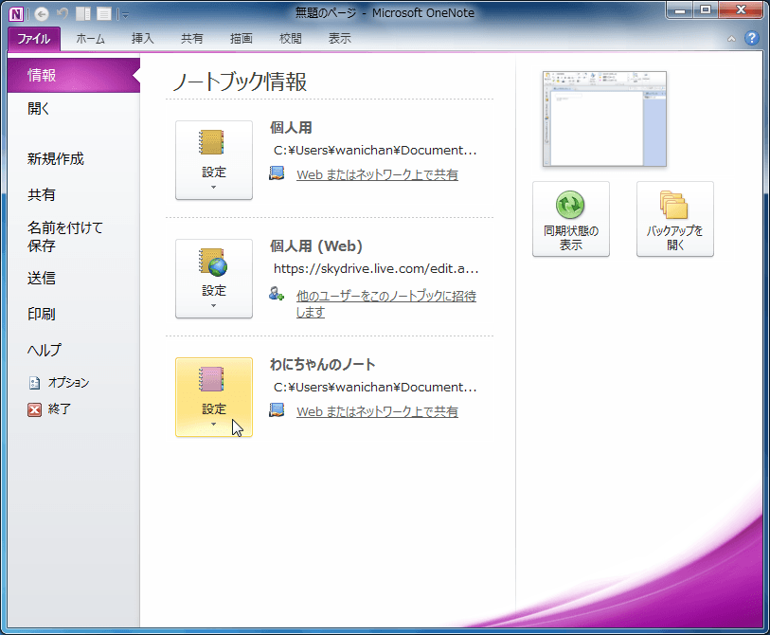The image size is (770, 635).
Task: Open Help with the question mark icon
Action: pos(752,38)
